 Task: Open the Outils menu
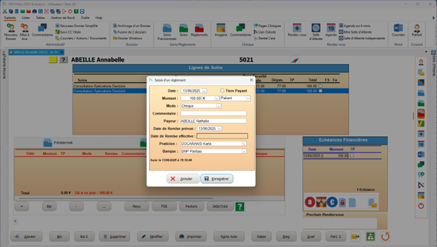coord(85,18)
